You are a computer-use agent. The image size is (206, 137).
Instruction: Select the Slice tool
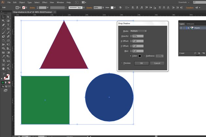(x=8, y=65)
